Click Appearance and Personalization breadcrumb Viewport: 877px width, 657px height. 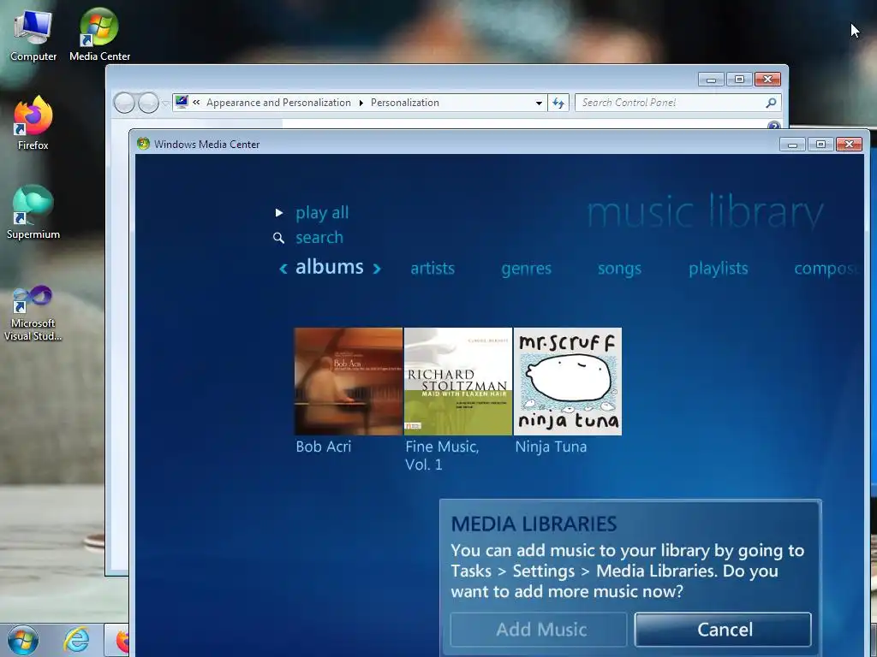278,103
